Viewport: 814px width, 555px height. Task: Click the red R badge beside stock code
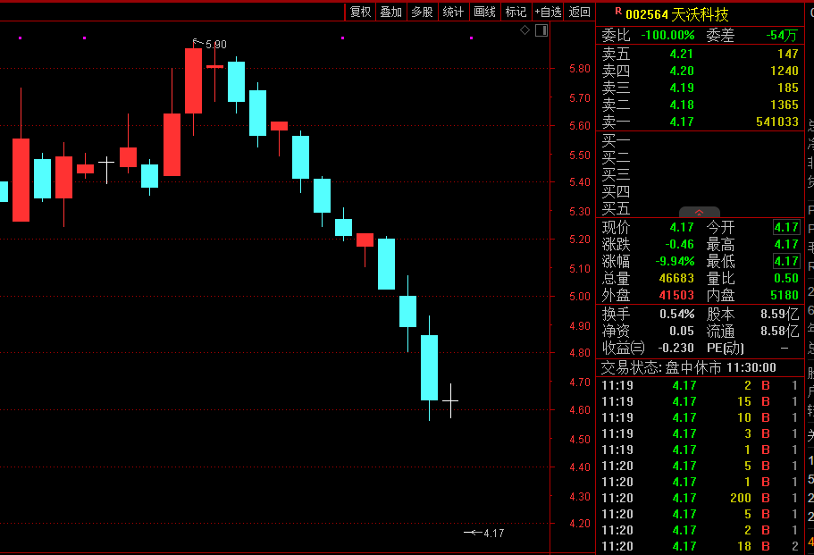pos(617,13)
